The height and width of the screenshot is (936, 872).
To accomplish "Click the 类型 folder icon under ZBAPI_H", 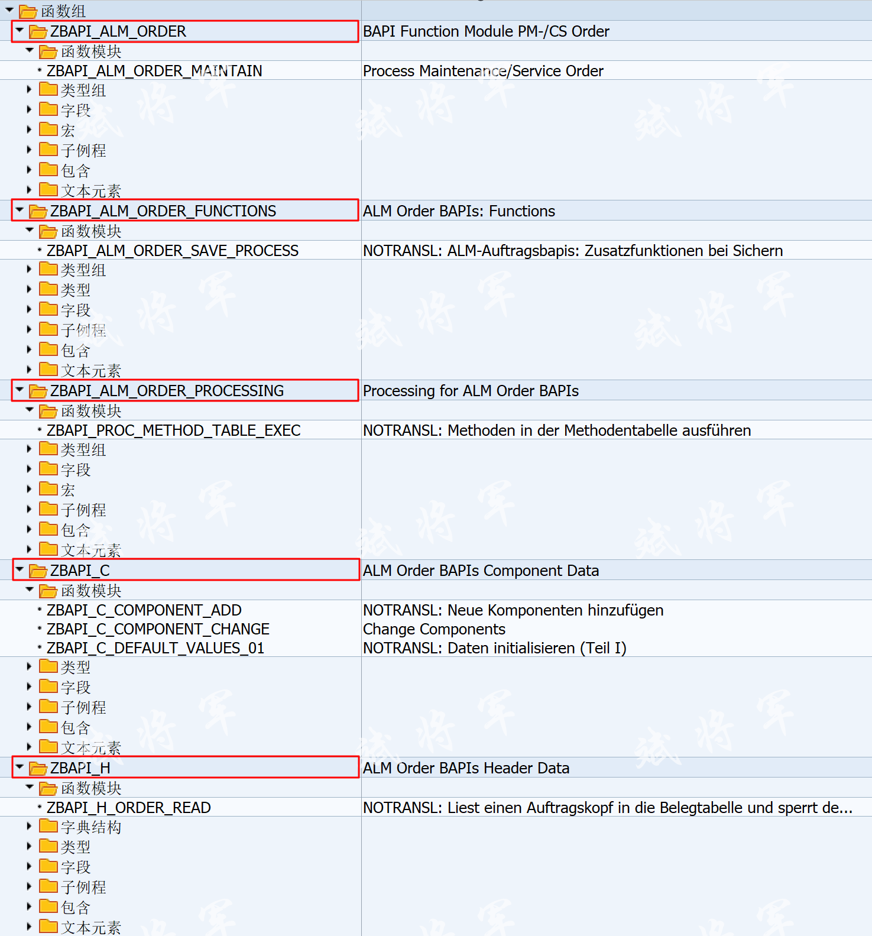I will [48, 846].
